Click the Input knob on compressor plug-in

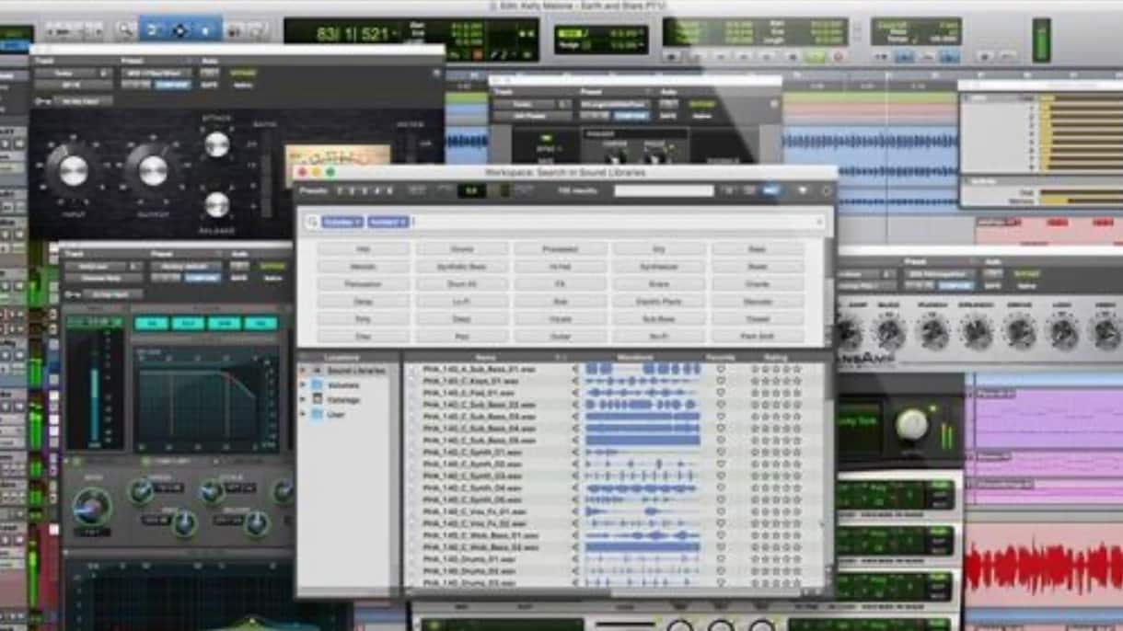coord(73,169)
